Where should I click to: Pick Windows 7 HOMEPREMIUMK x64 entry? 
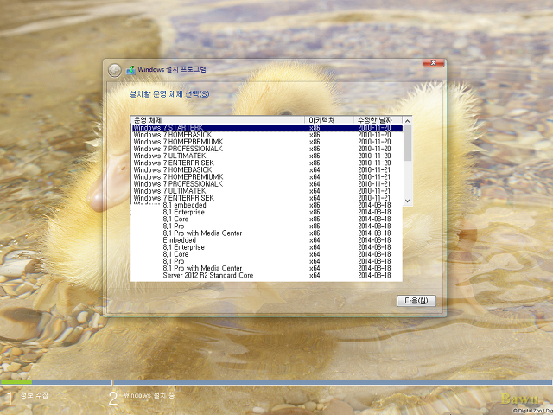(267, 177)
